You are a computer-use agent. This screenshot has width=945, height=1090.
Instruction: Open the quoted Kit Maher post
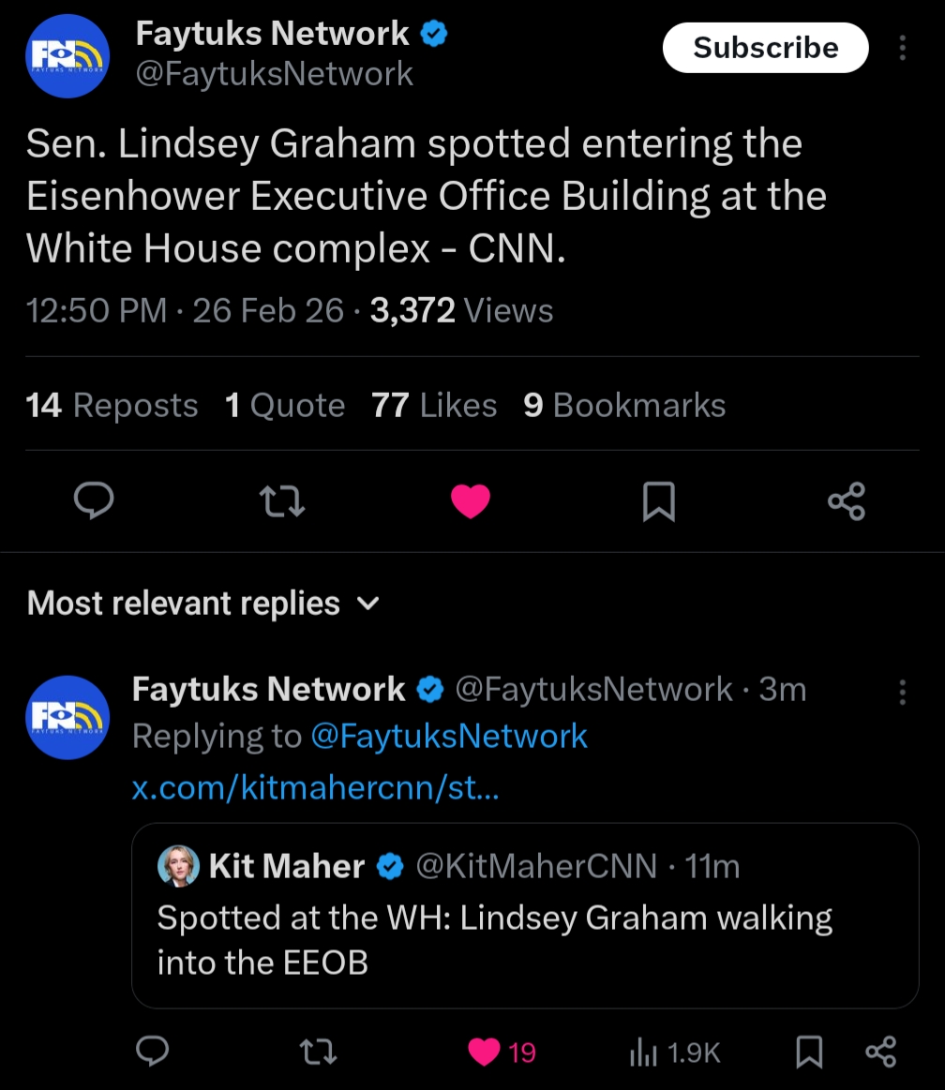525,916
